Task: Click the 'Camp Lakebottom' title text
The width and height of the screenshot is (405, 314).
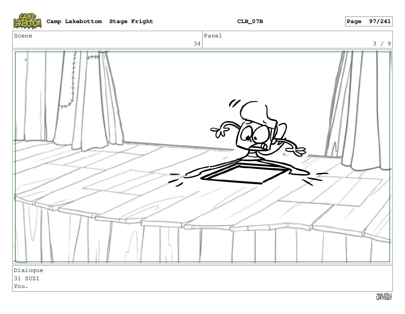Action: coord(74,22)
